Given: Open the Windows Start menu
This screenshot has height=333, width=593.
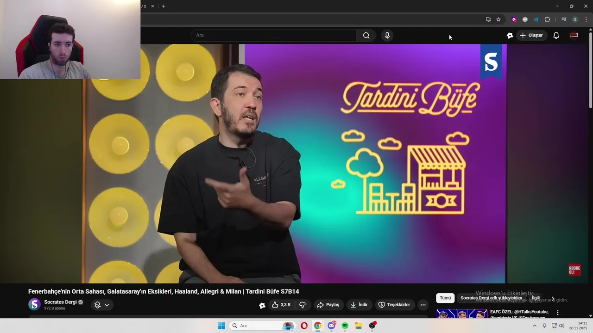Looking at the screenshot, I should point(221,326).
